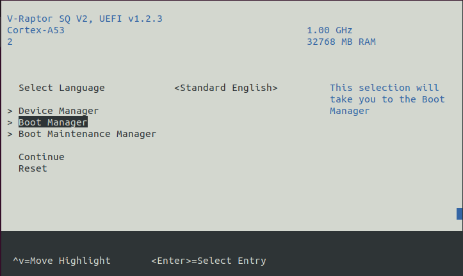This screenshot has width=463, height=276.
Task: Open Boot Maintenance Manager
Action: (87, 134)
